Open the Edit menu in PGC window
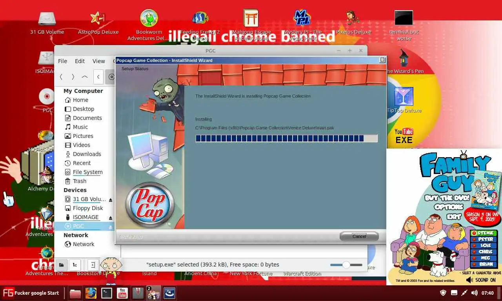The width and height of the screenshot is (502, 301). pos(80,61)
